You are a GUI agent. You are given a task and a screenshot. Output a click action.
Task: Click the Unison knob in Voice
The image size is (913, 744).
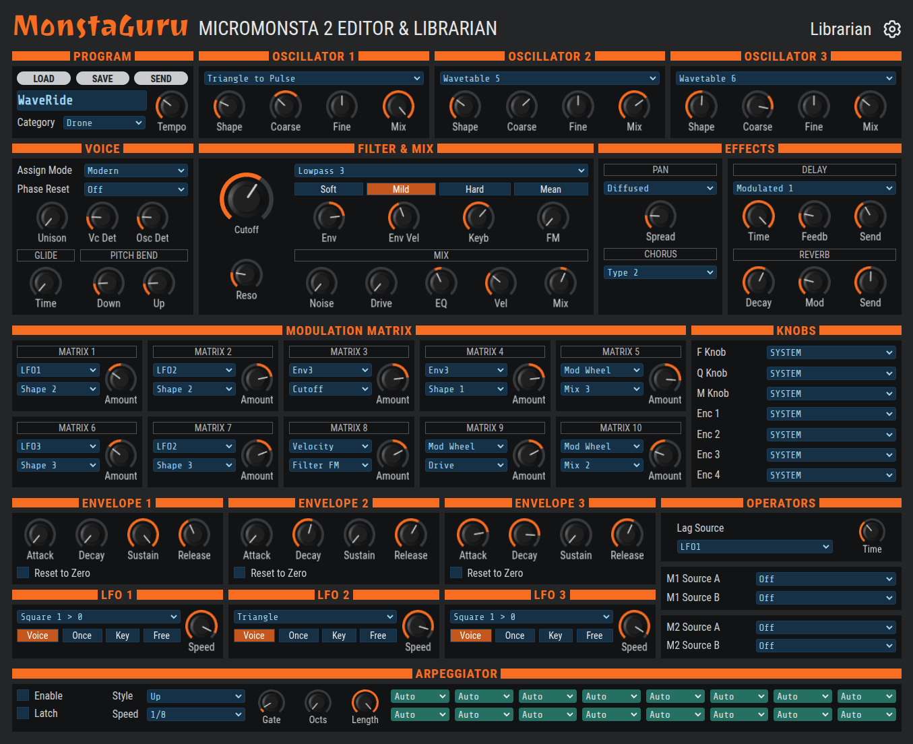click(52, 218)
